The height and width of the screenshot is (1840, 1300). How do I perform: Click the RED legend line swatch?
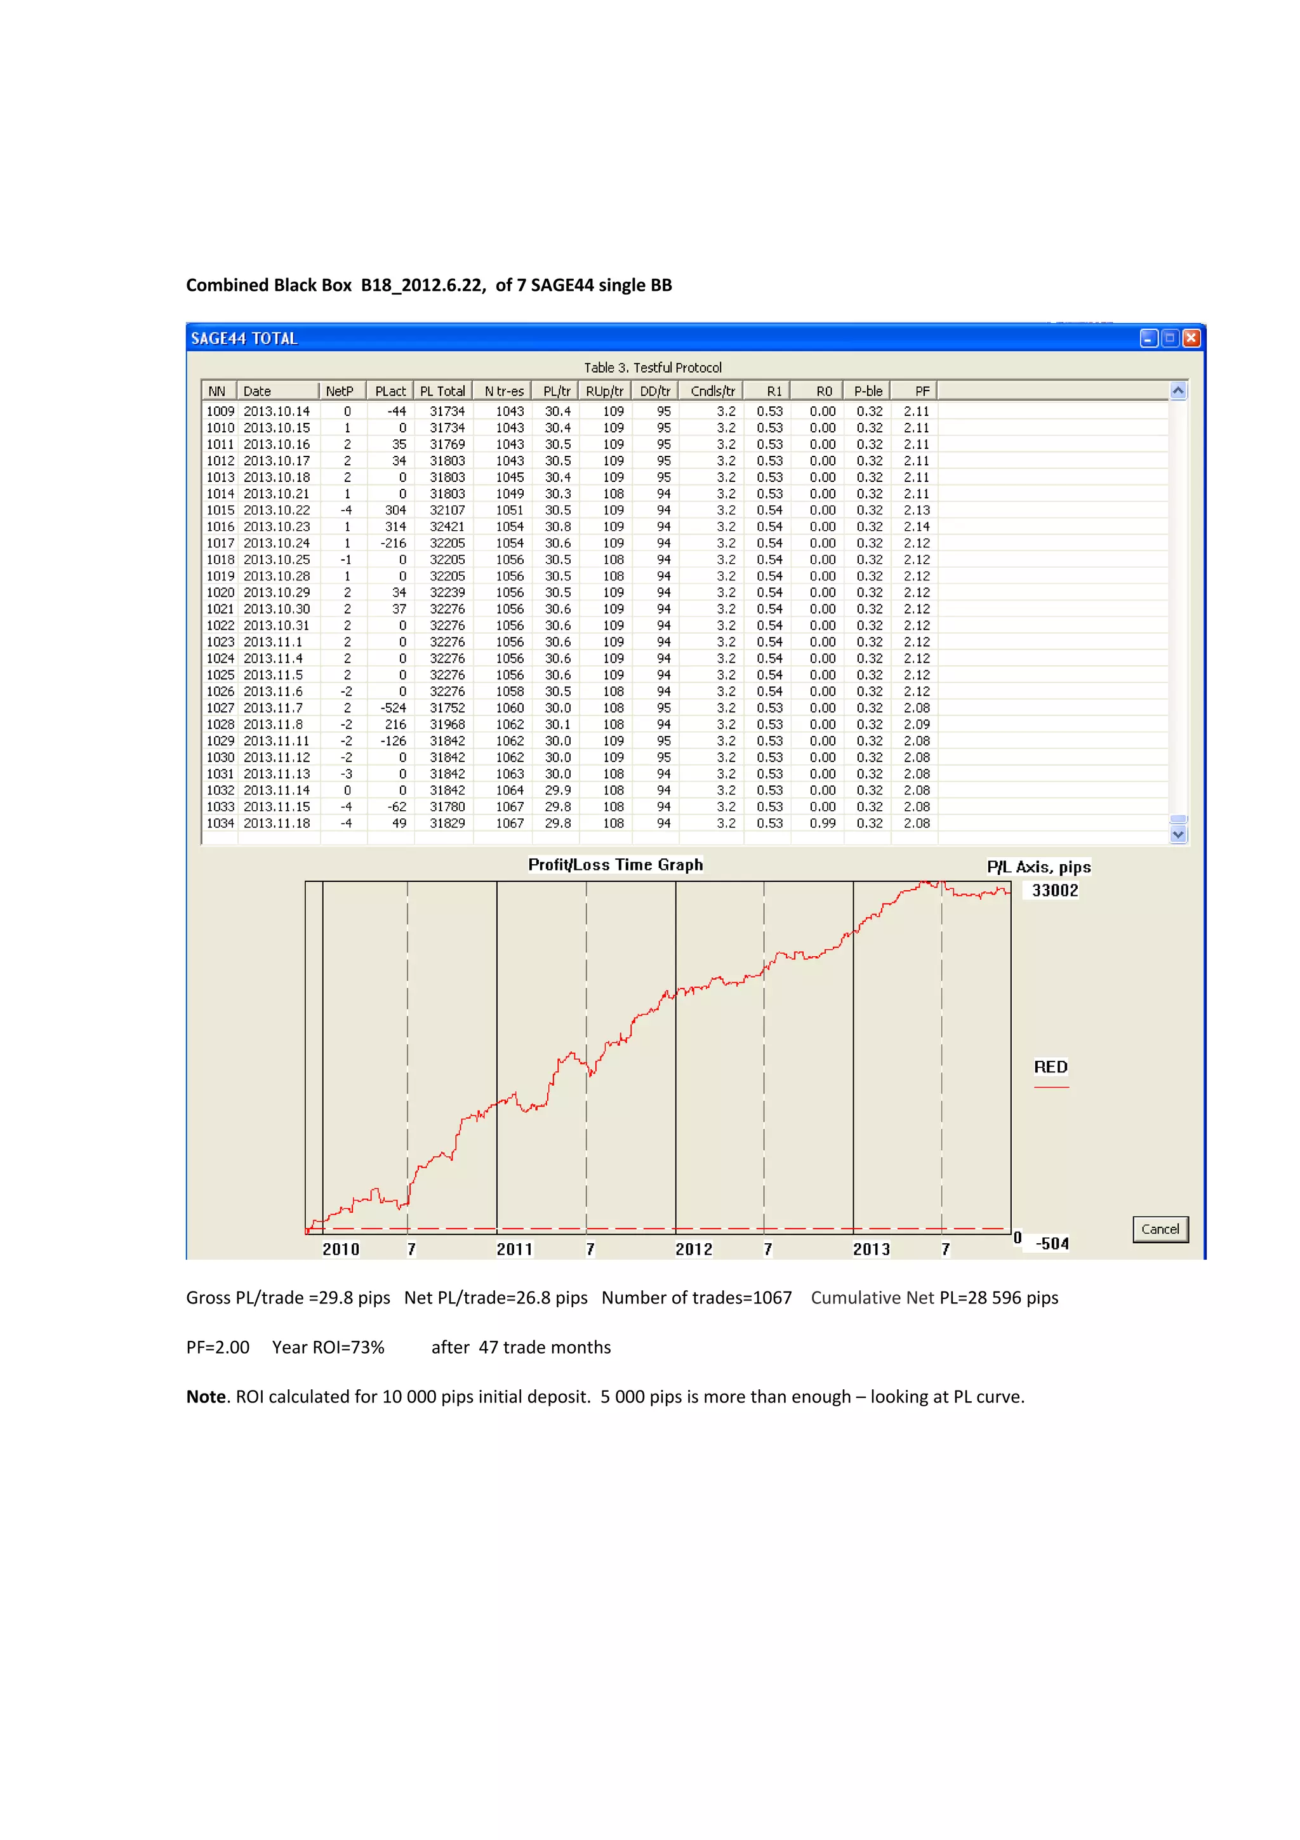pos(1051,1087)
